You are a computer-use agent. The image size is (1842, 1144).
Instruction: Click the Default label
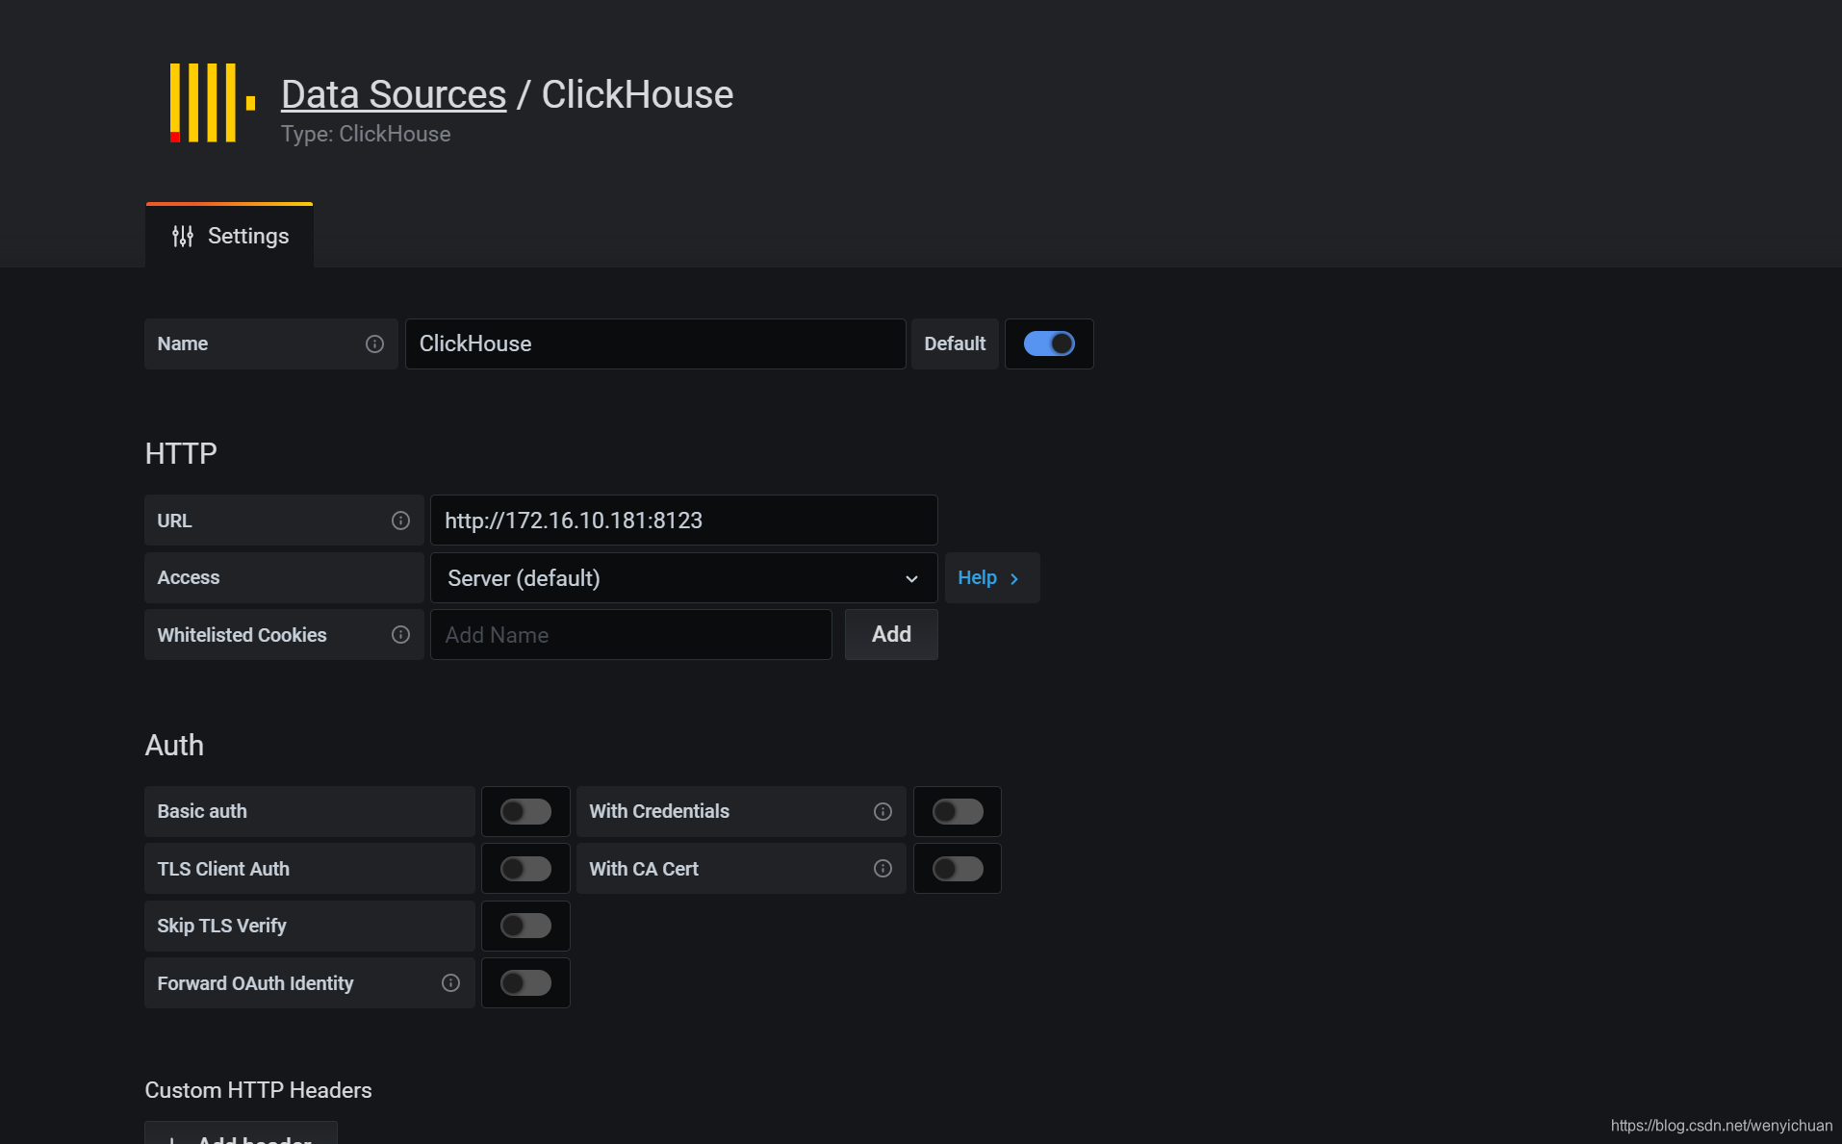(x=955, y=344)
